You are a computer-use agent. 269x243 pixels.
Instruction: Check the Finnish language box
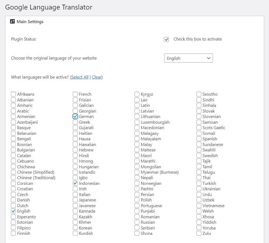[x=13, y=233]
